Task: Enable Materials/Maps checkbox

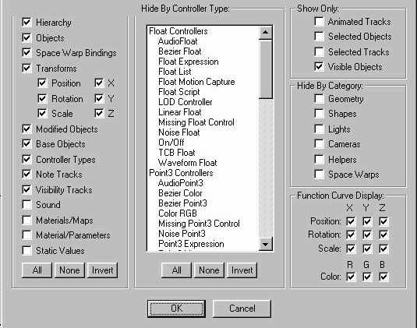Action: pyautogui.click(x=27, y=220)
